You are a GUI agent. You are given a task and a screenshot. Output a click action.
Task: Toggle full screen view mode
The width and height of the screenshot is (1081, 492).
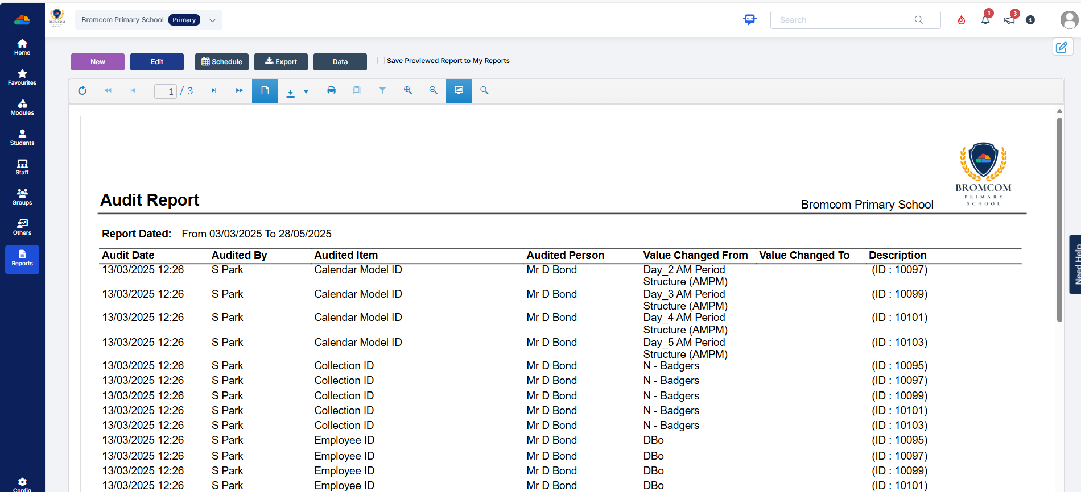[459, 91]
